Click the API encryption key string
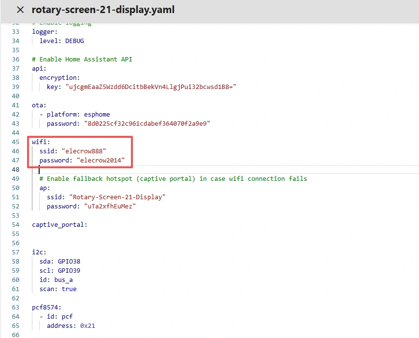The image size is (419, 338). pos(150,87)
